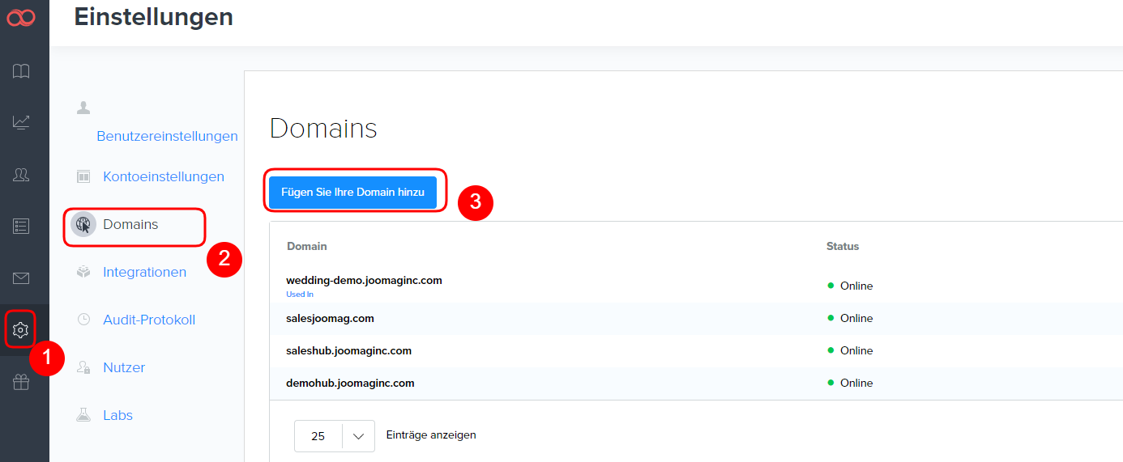Open the email envelope icon in sidebar
Image resolution: width=1123 pixels, height=462 pixels.
(x=21, y=278)
